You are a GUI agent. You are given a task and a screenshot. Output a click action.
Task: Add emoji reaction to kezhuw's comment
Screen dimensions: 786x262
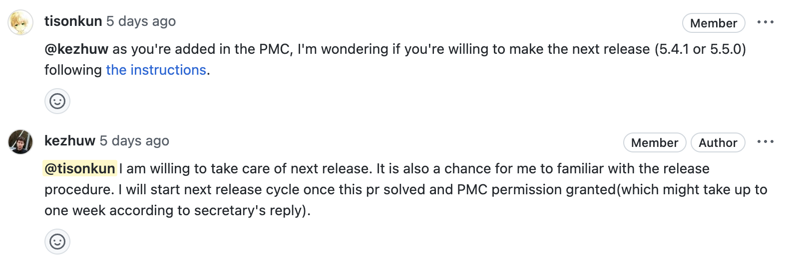tap(57, 242)
